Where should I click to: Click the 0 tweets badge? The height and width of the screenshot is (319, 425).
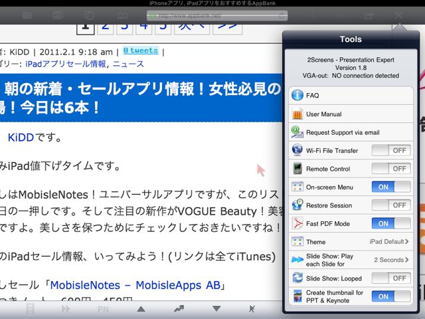tap(141, 51)
